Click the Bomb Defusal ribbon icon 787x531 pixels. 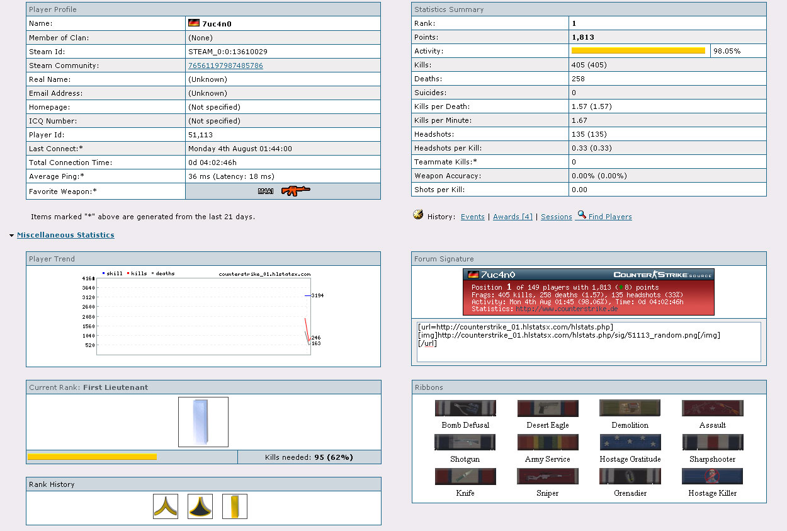(x=465, y=408)
